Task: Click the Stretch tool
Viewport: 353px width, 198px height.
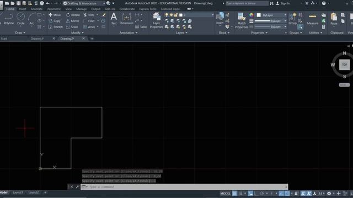Action: click(x=56, y=27)
